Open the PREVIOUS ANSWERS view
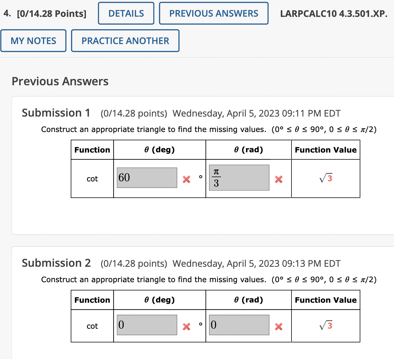The width and height of the screenshot is (394, 359). coord(214,13)
